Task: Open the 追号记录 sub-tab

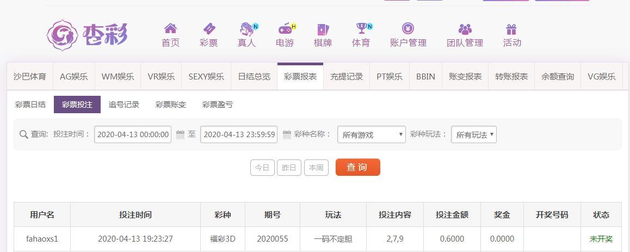Action: pos(123,105)
